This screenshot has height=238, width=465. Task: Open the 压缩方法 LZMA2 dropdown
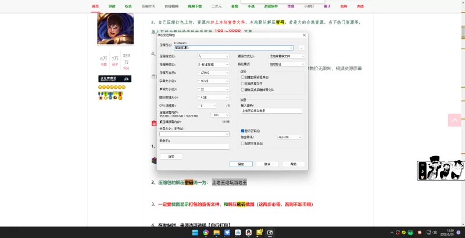213,73
